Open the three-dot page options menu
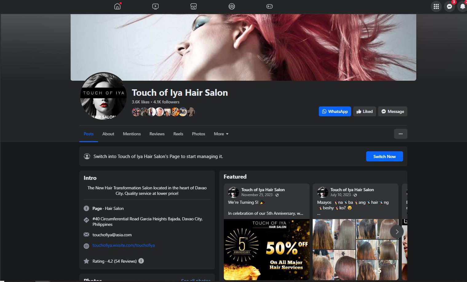This screenshot has width=467, height=282. pos(401,134)
